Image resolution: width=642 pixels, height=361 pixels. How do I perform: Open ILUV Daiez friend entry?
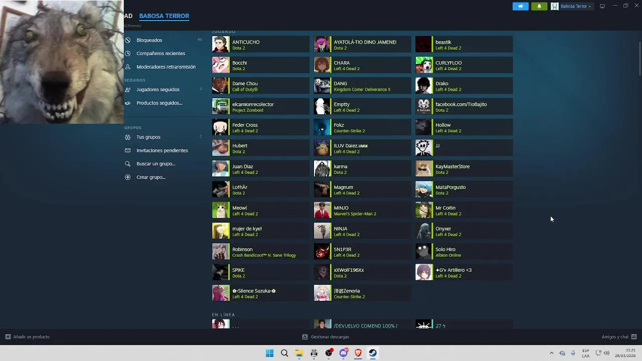(363, 148)
